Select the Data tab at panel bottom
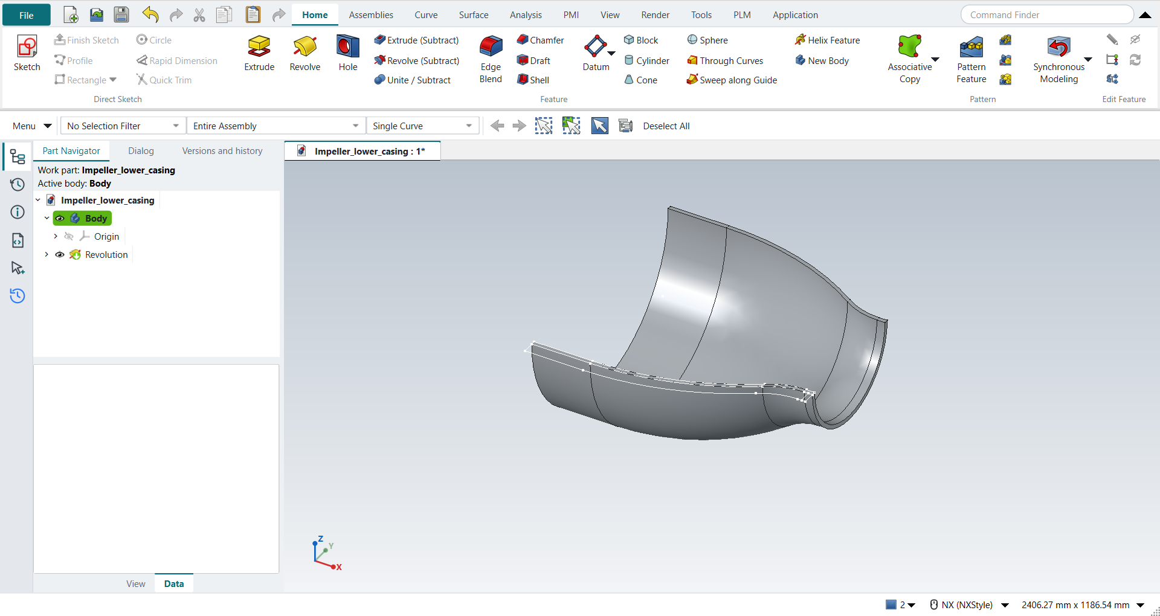 [x=174, y=583]
